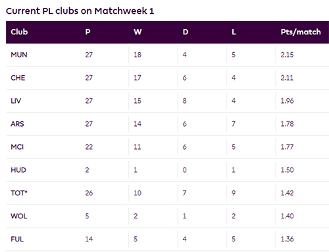Click the LIV club name
Screen dimensions: 329x252
(x=16, y=101)
